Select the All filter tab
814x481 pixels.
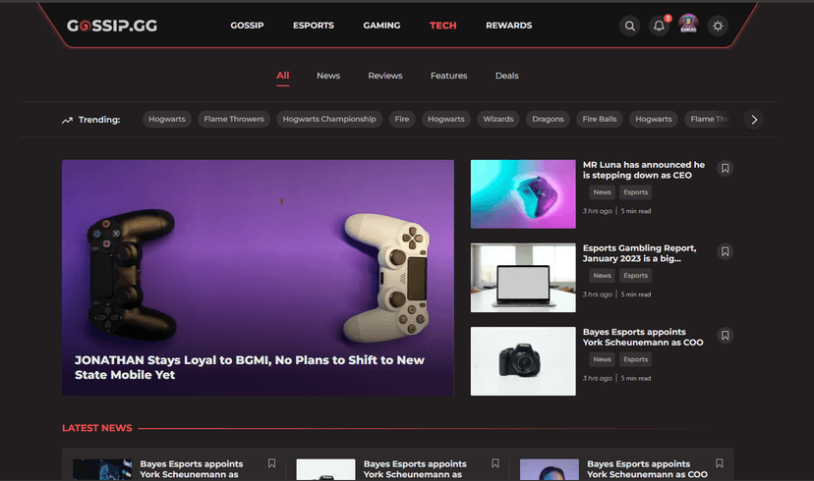[x=283, y=76]
